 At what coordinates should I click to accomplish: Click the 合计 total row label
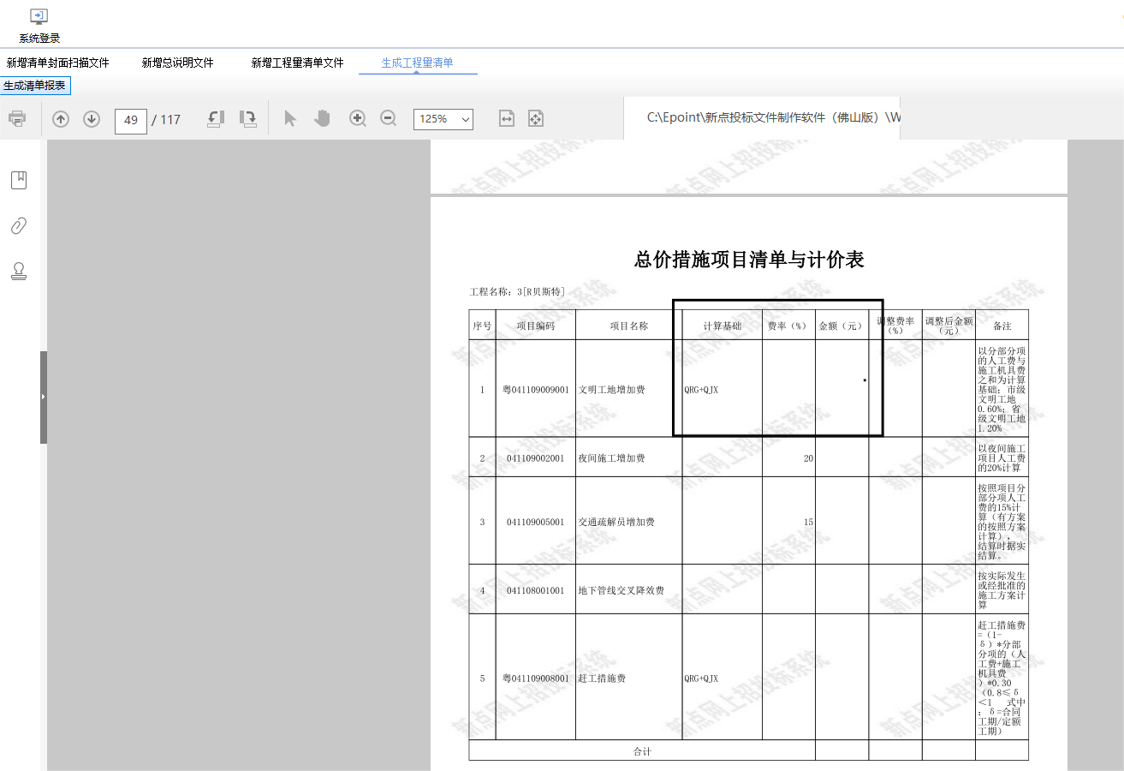(642, 751)
